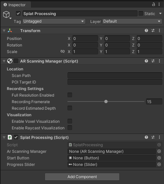The width and height of the screenshot is (164, 184).
Task: Click the Position Y field
Action: [x=117, y=39]
